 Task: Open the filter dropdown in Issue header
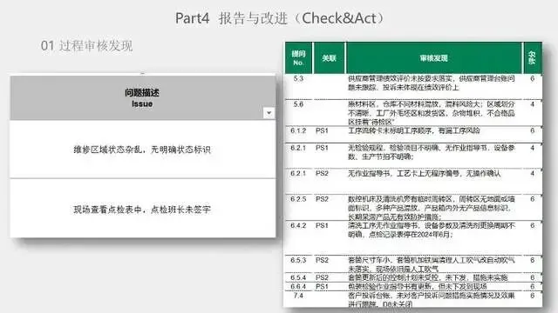[x=269, y=113]
